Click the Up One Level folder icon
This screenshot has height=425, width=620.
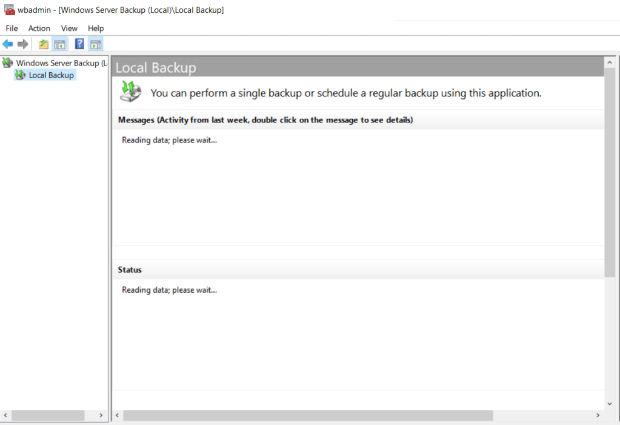44,44
